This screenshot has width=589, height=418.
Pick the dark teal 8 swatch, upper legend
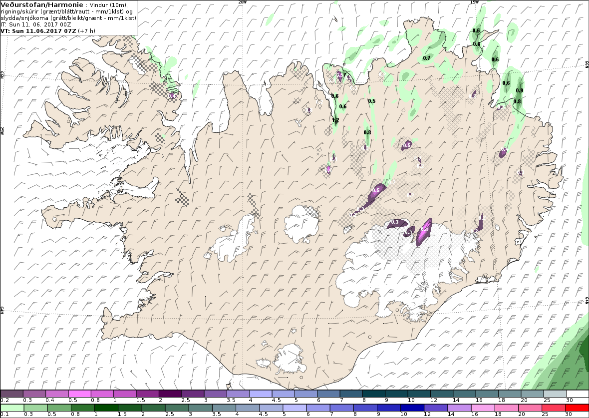click(x=374, y=394)
